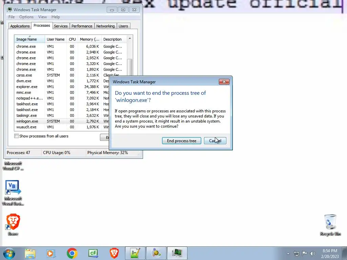Select chrome.exe row using 6,036 K
Image resolution: width=347 pixels, height=260 pixels.
click(x=71, y=46)
